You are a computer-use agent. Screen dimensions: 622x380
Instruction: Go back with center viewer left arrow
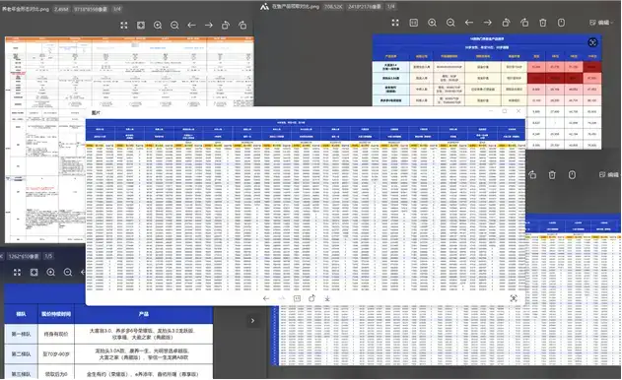[x=266, y=298]
